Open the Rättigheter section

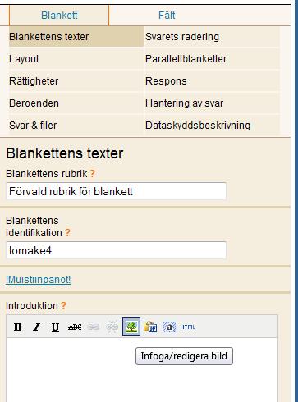[x=76, y=81]
